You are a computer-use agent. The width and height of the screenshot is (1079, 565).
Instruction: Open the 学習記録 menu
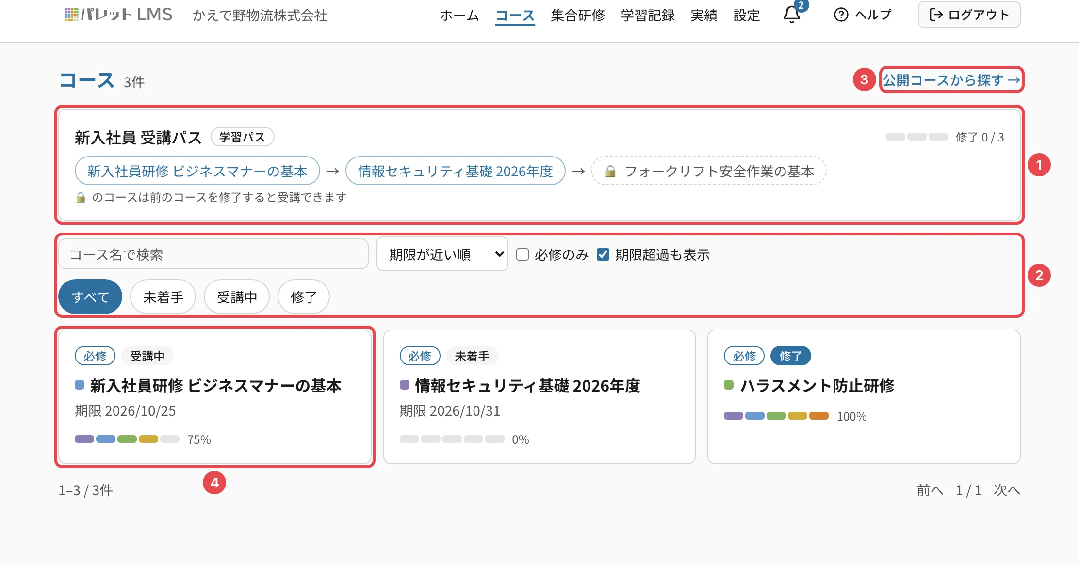(648, 16)
